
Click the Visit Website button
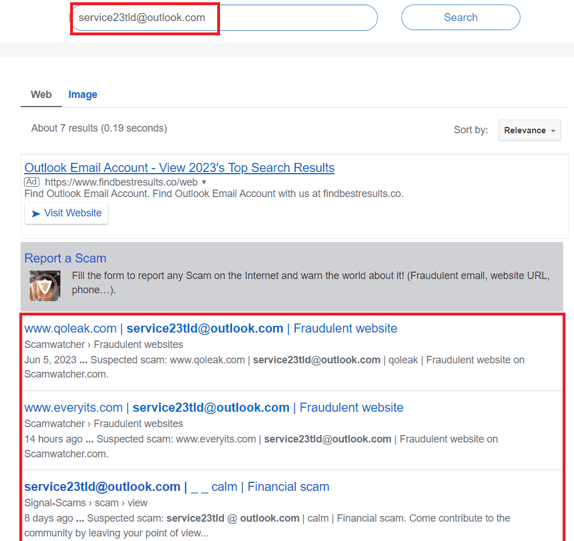(x=66, y=214)
